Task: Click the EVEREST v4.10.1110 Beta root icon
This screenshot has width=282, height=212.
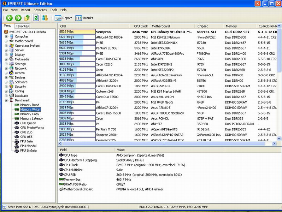Action: 6,32
